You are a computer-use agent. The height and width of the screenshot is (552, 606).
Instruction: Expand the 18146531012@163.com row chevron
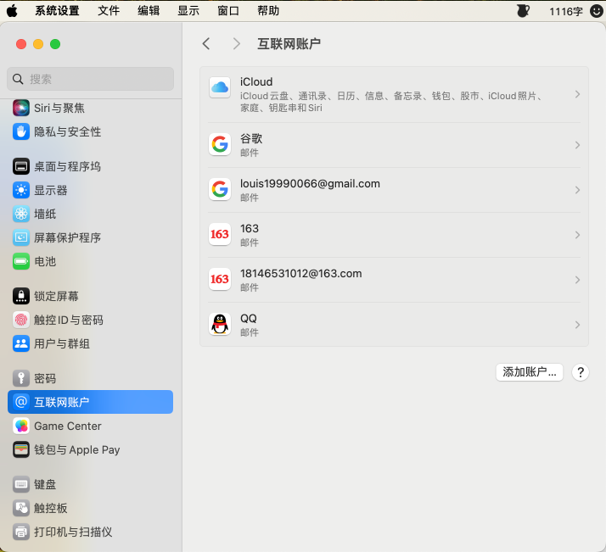[577, 280]
